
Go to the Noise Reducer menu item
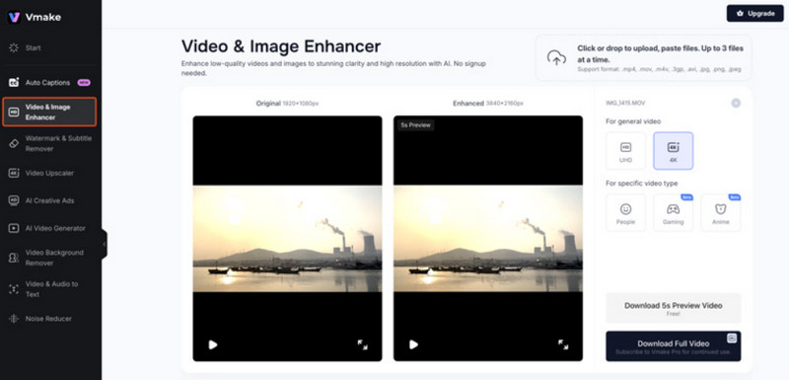[x=48, y=319]
